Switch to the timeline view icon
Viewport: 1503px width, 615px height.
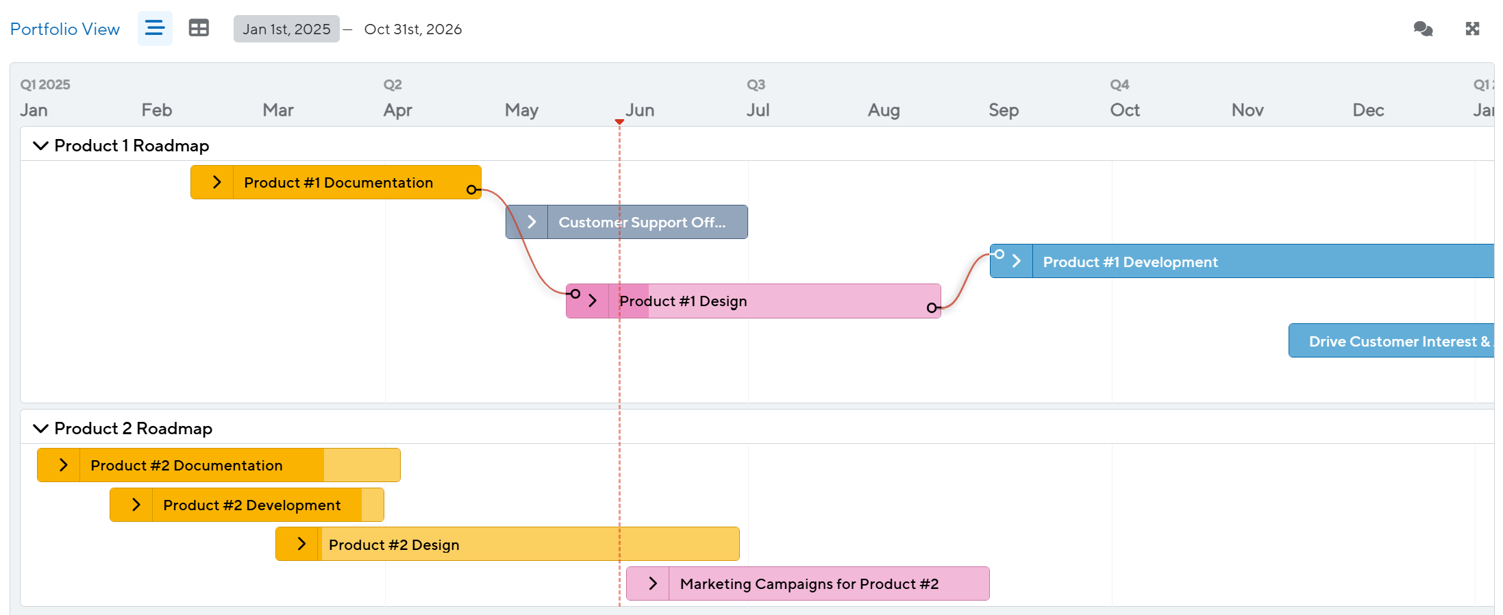coord(155,28)
